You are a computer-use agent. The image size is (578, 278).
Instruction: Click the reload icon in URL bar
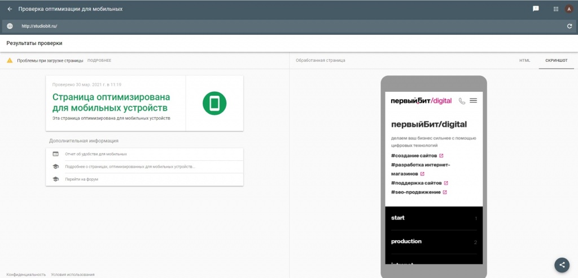[570, 26]
